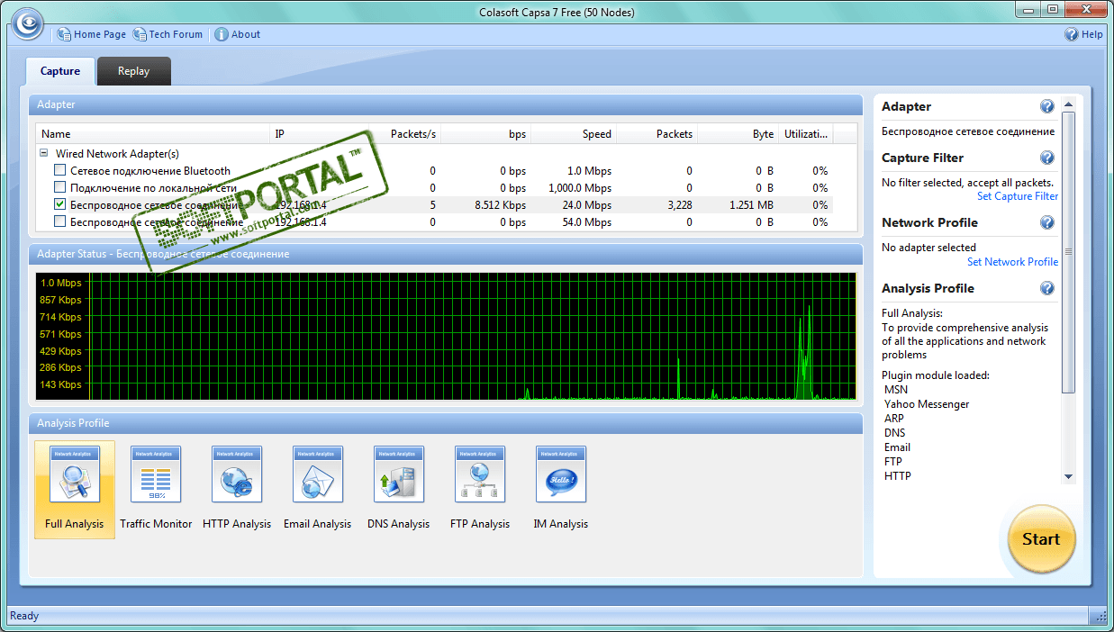Image resolution: width=1114 pixels, height=632 pixels.
Task: Open help for Network Profile section
Action: coord(1046,222)
